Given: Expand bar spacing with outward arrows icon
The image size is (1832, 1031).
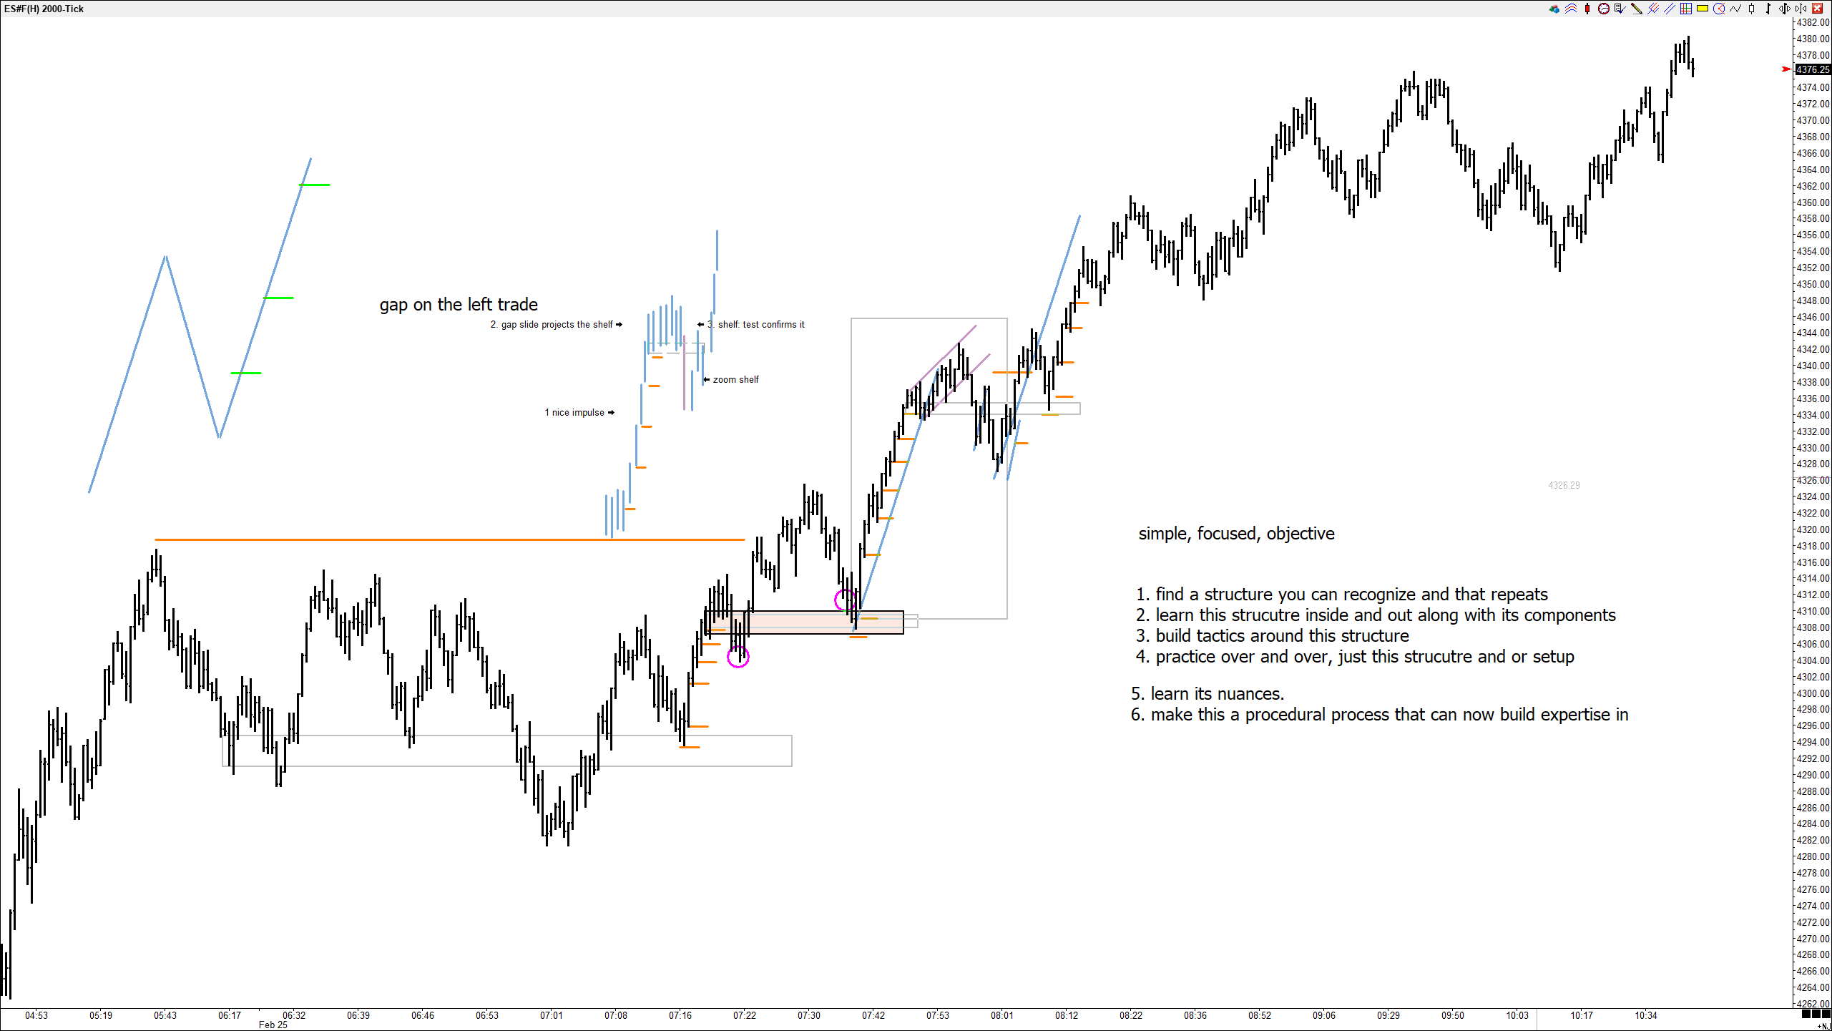Looking at the screenshot, I should pyautogui.click(x=1784, y=9).
